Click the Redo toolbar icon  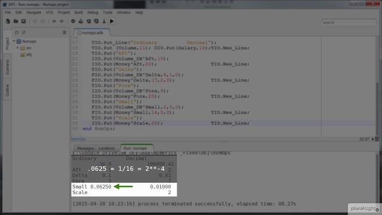(42, 21)
